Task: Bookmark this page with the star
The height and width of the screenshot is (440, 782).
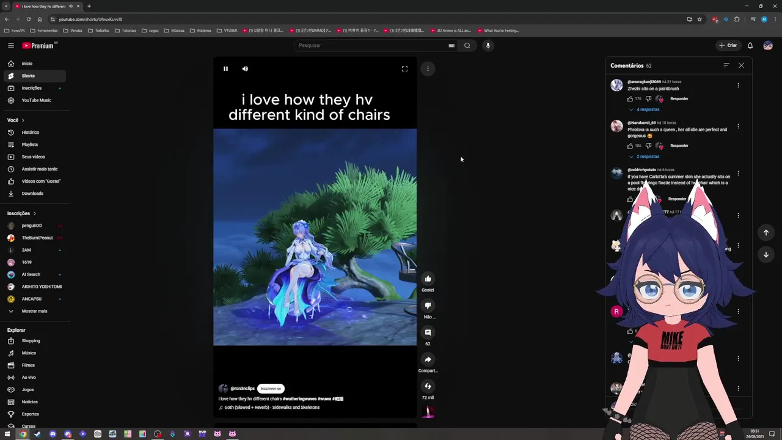Action: (x=700, y=19)
